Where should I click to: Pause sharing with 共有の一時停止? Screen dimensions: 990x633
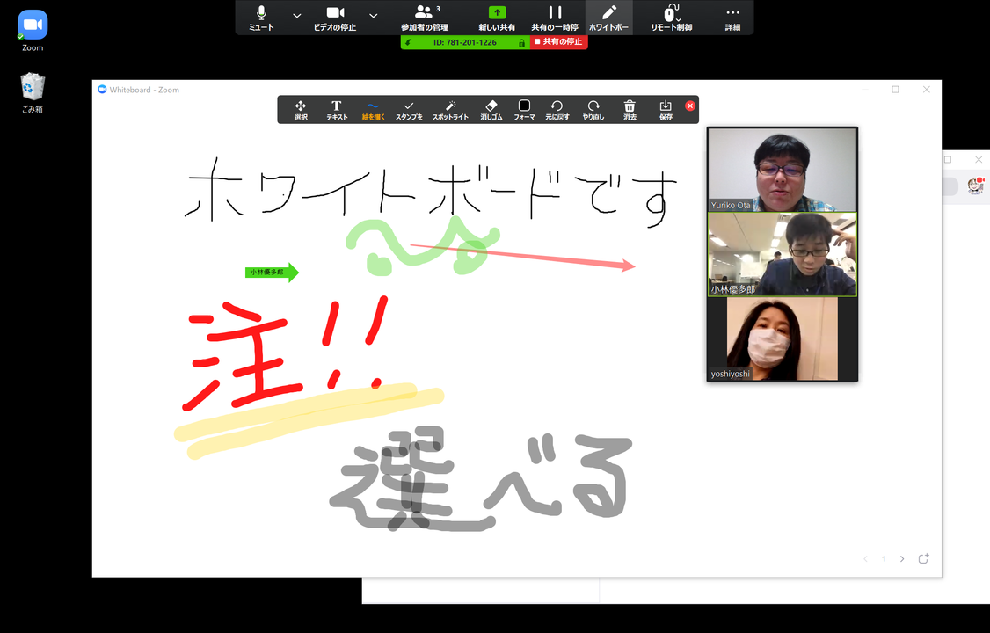(555, 18)
